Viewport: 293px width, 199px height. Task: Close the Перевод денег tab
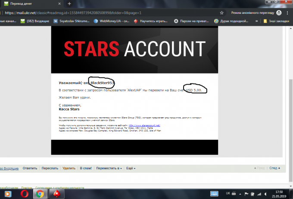(x=59, y=3)
